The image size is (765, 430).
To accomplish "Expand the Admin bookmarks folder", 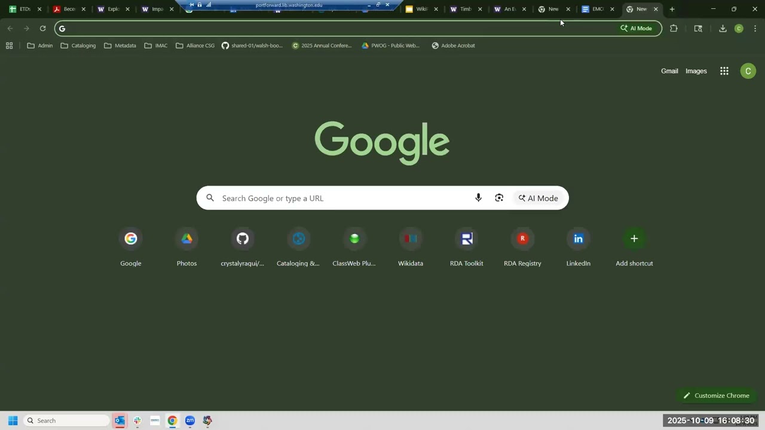I will 40,45.
